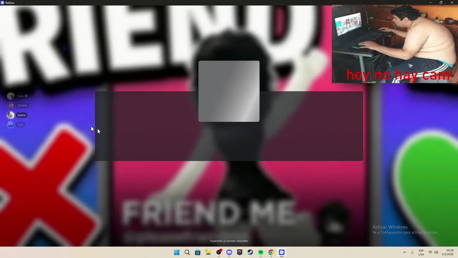Click the webcam placeholder photo overlay
This screenshot has width=458, height=258.
pos(395,44)
